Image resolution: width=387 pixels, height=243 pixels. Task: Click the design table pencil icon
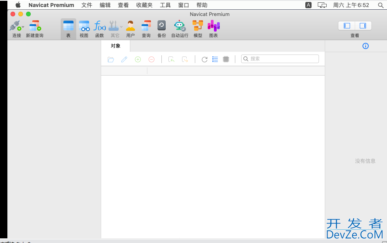coord(124,59)
